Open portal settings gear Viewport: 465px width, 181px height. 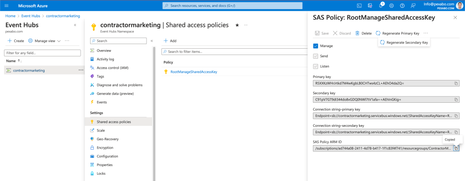[x=391, y=5]
